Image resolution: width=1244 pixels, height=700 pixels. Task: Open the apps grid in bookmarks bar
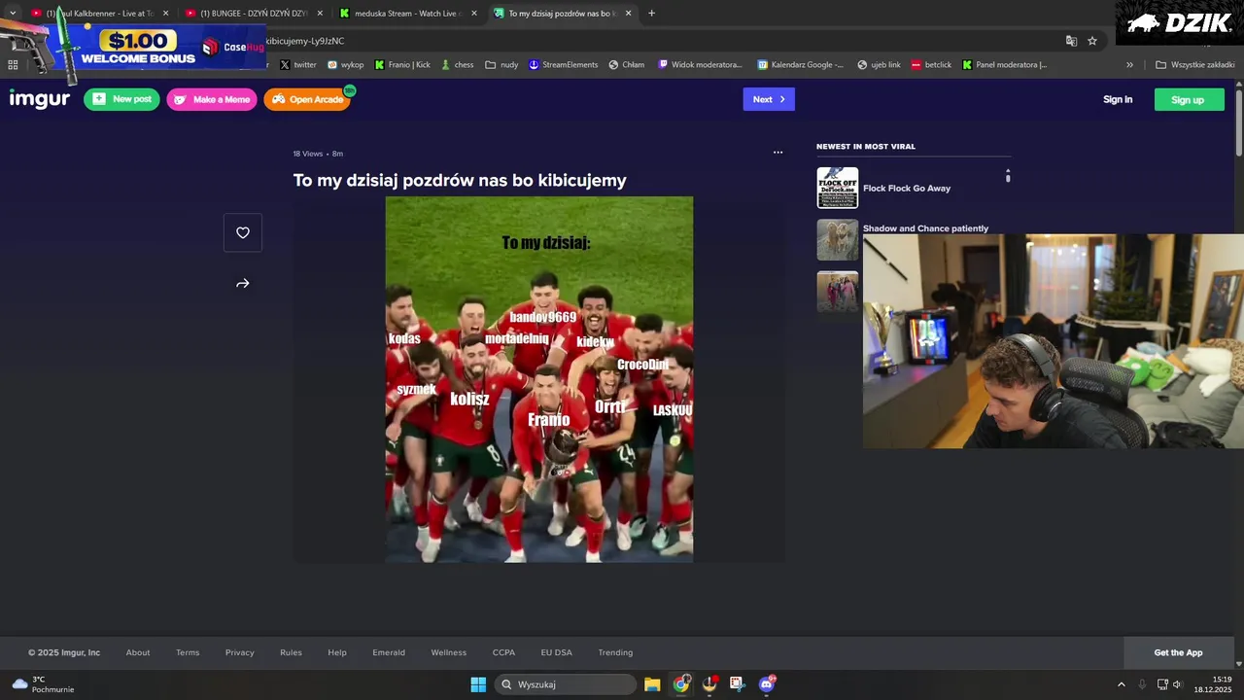(13, 65)
